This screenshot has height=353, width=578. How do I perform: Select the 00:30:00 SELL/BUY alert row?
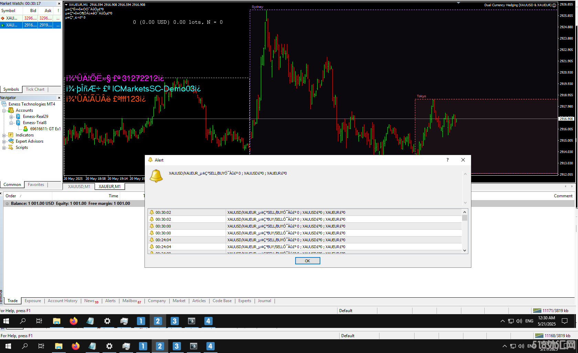[x=305, y=226]
